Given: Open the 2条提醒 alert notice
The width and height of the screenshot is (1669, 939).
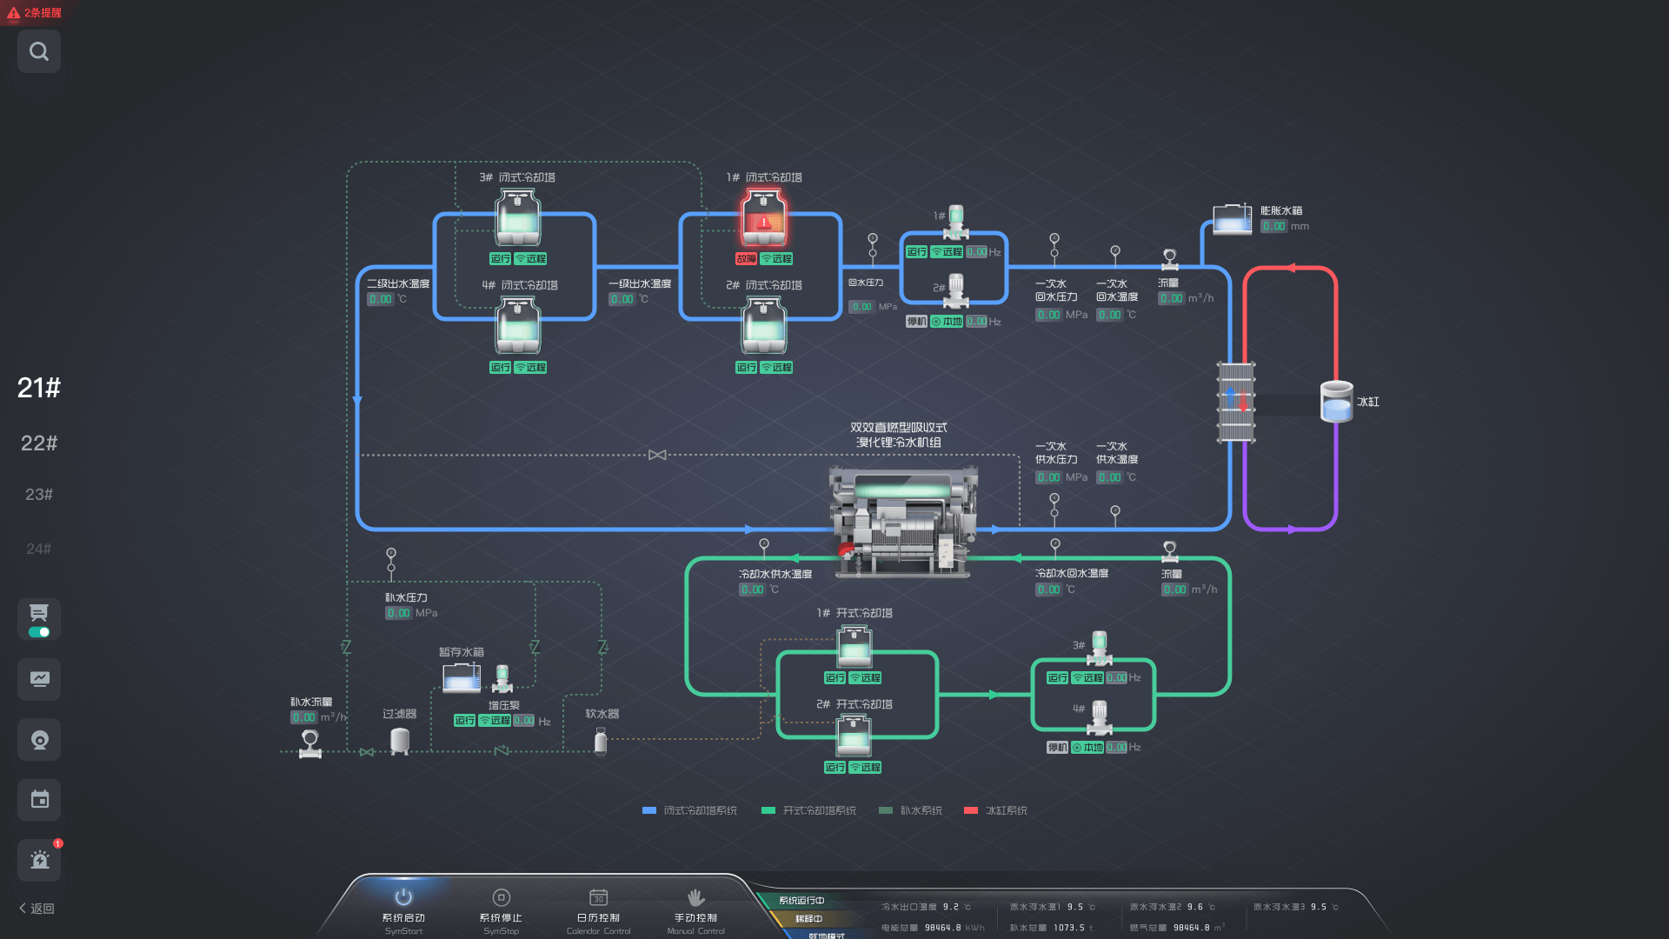Looking at the screenshot, I should 35,12.
